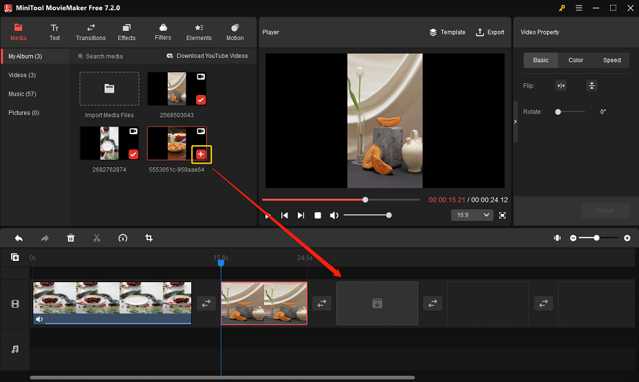
Task: Select Music (57) category
Action: [x=23, y=94]
